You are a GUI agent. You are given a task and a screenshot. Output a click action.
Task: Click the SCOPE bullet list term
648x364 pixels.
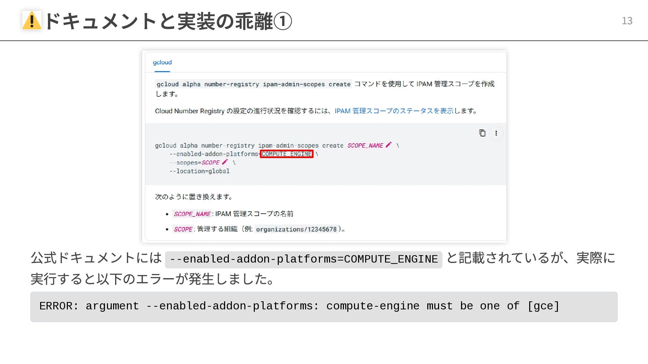click(x=183, y=229)
